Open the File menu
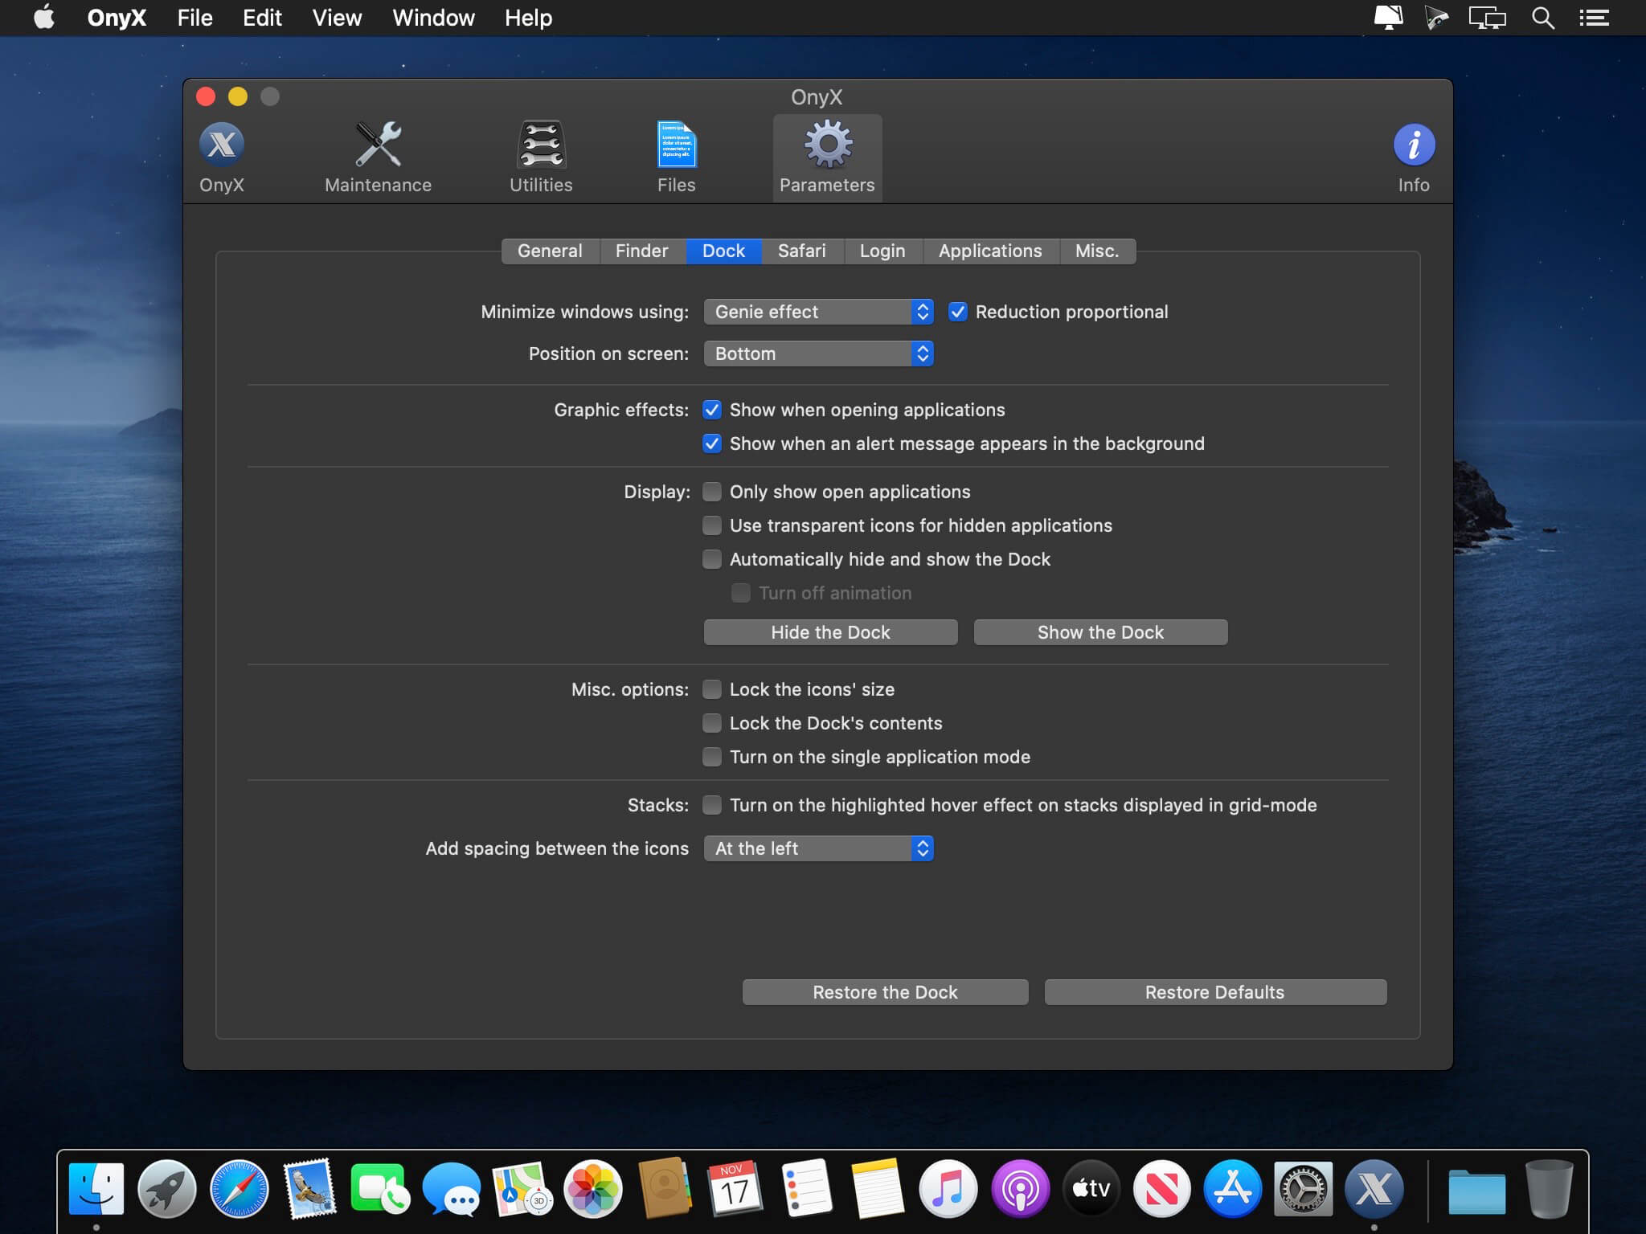This screenshot has height=1234, width=1646. [x=195, y=18]
